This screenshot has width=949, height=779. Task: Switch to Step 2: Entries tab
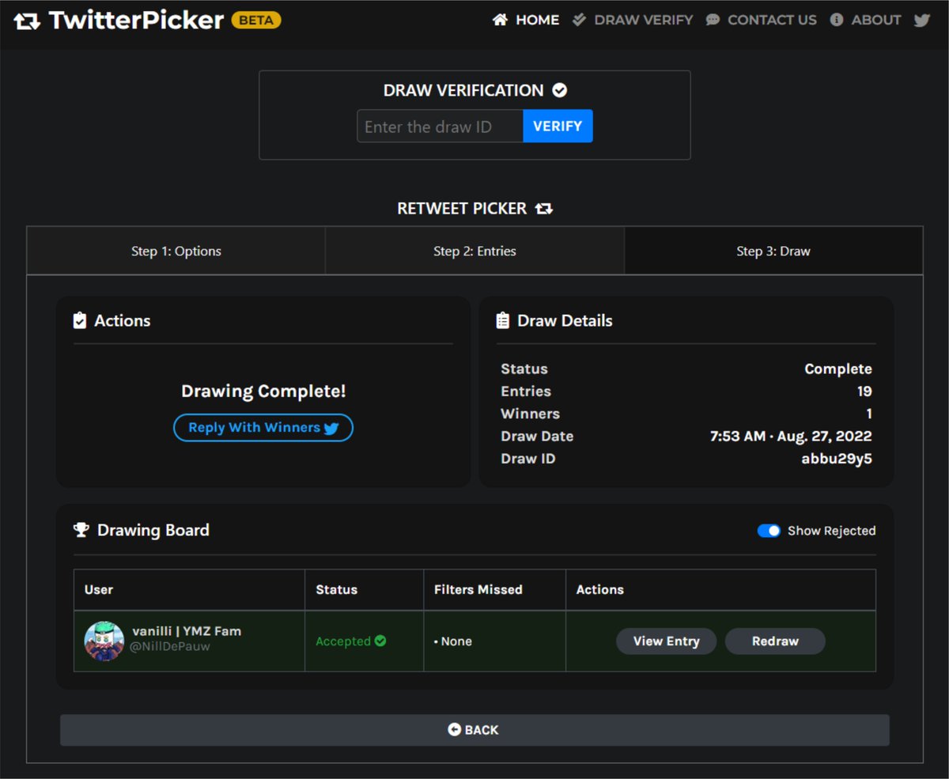click(475, 251)
